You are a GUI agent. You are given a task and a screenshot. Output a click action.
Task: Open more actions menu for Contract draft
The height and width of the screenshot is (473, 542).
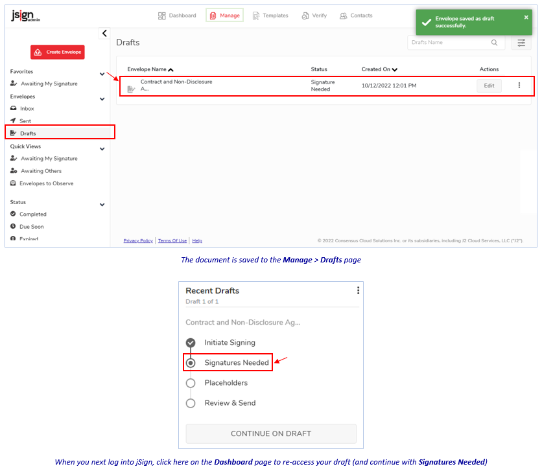pyautogui.click(x=519, y=85)
